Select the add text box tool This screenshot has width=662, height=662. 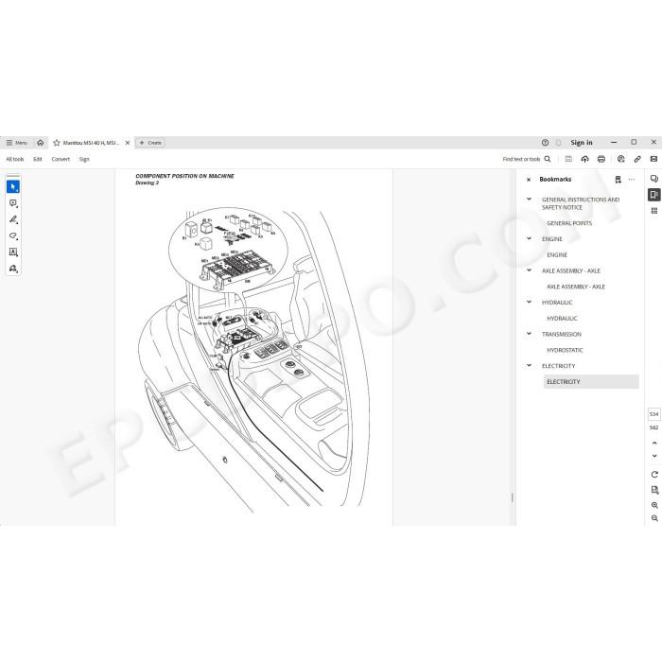[x=13, y=253]
